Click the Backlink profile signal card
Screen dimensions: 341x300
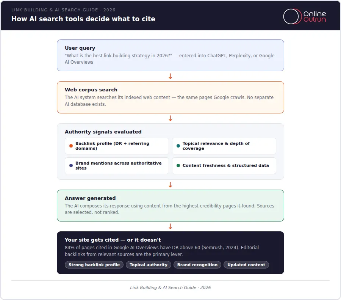point(117,146)
